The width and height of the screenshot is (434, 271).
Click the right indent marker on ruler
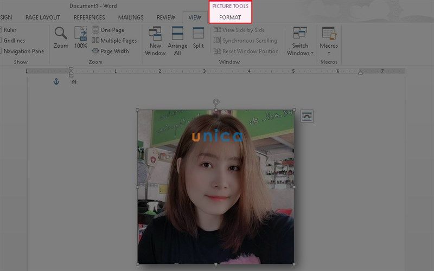(x=360, y=73)
